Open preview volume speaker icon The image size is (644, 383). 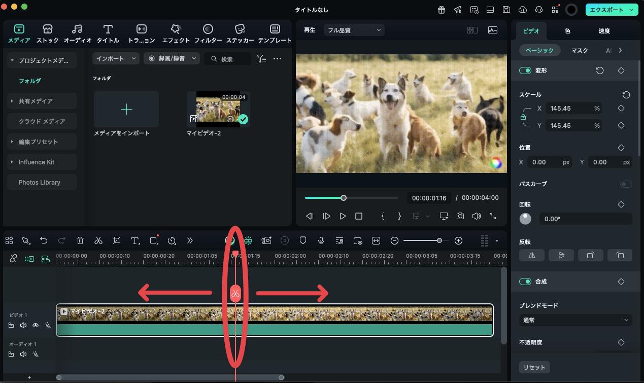pyautogui.click(x=476, y=216)
